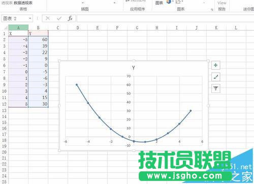Open the pie chart dropdown arrow

click(173, 2)
